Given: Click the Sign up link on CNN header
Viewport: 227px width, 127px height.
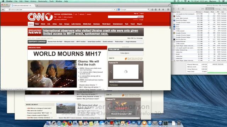Looking at the screenshot, I should pyautogui.click(x=136, y=13).
